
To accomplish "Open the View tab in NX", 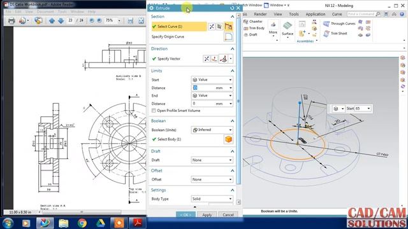I will [278, 14].
